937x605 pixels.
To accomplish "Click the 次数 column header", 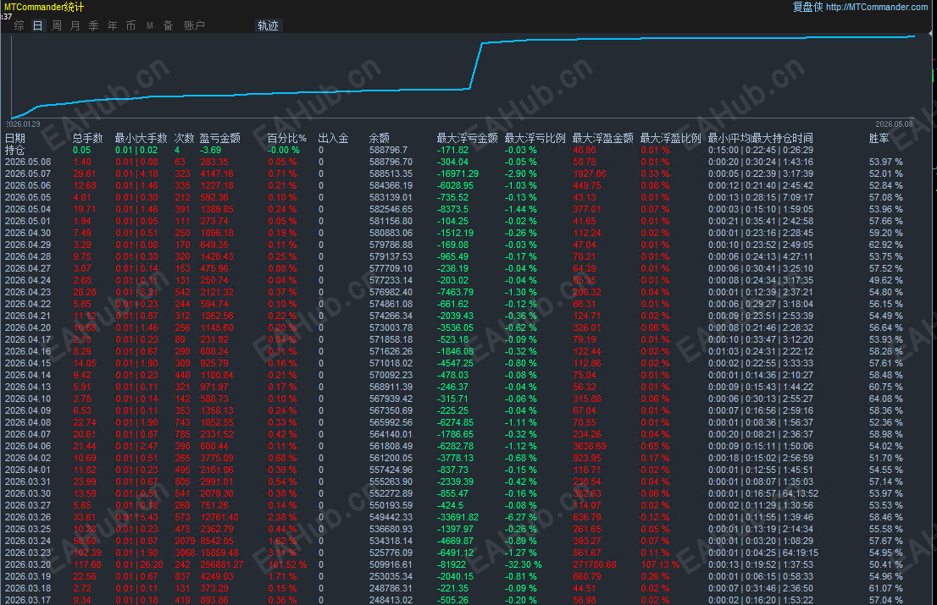I will pos(184,139).
